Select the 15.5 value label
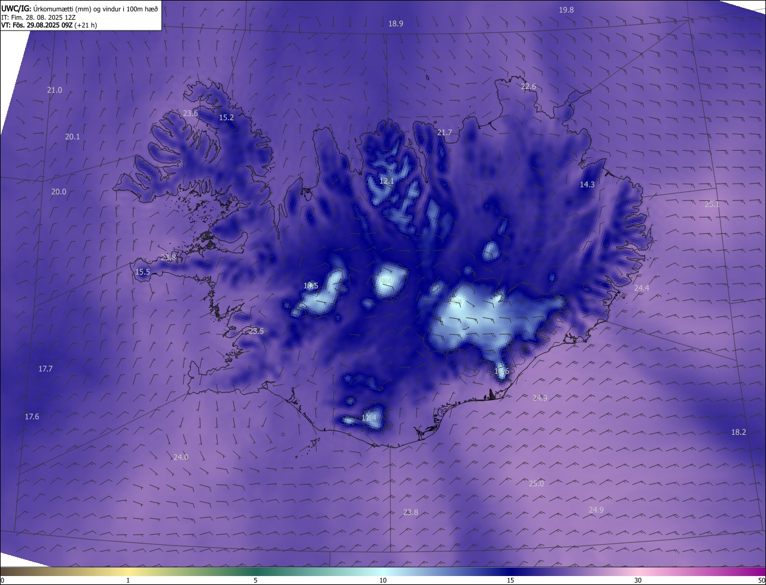766x585 pixels. 142,272
